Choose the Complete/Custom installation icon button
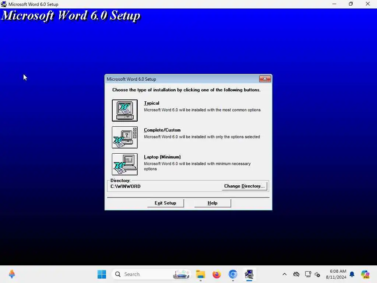 125,137
